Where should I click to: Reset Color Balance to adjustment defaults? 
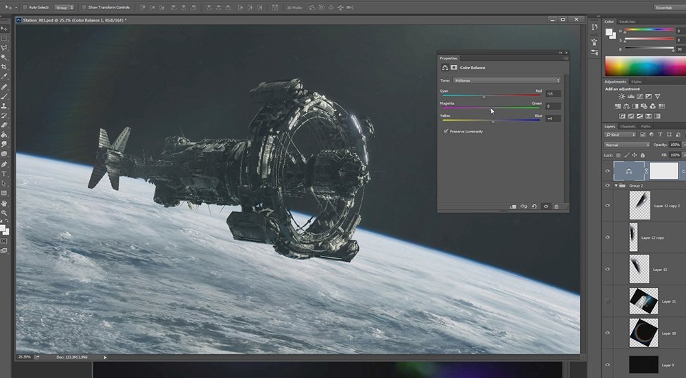(534, 206)
